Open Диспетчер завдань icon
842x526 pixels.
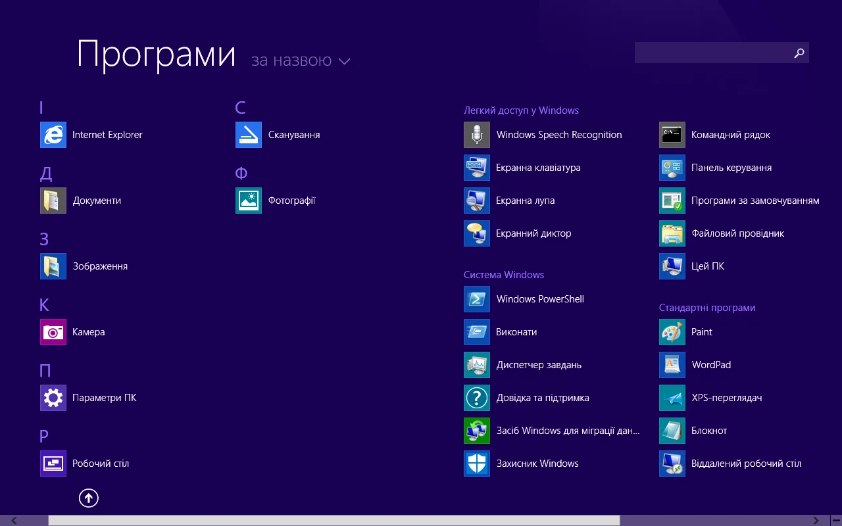coord(477,365)
